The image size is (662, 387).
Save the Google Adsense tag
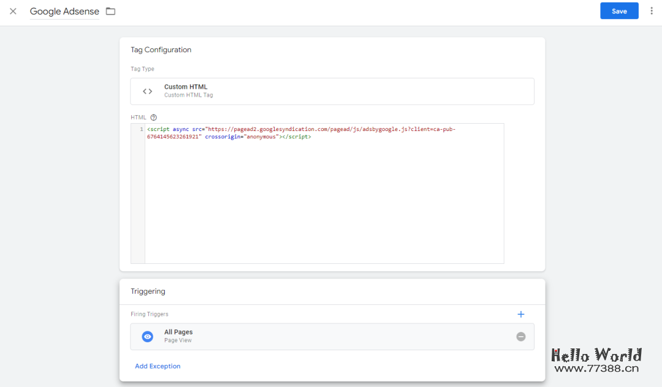pos(619,10)
